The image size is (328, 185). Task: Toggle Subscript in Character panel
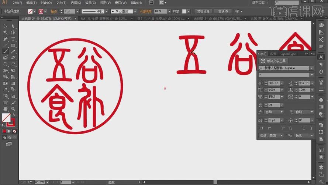pos(290,128)
